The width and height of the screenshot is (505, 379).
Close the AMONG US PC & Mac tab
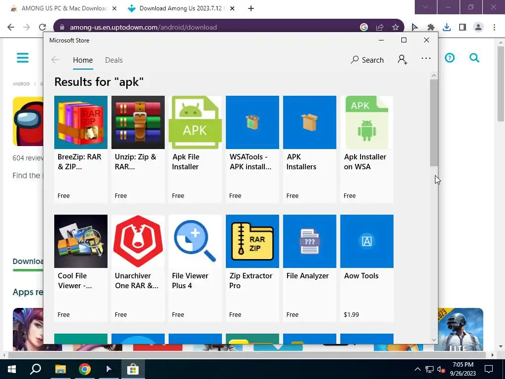point(114,8)
